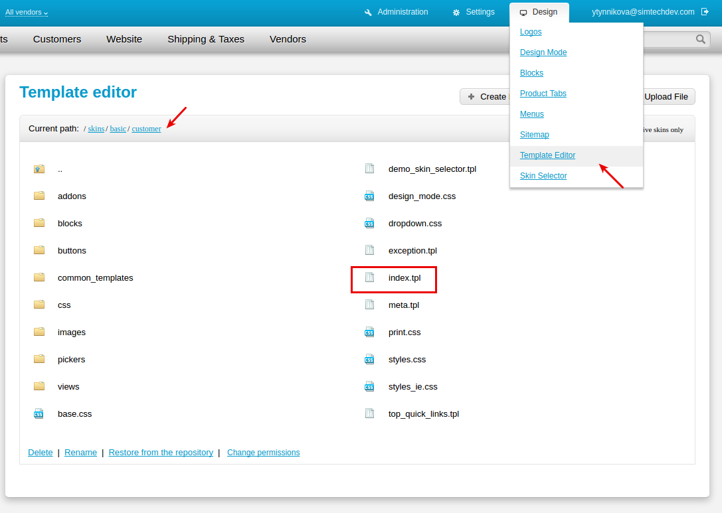The width and height of the screenshot is (722, 513).
Task: Click the sign out icon beside the email
Action: [x=705, y=11]
